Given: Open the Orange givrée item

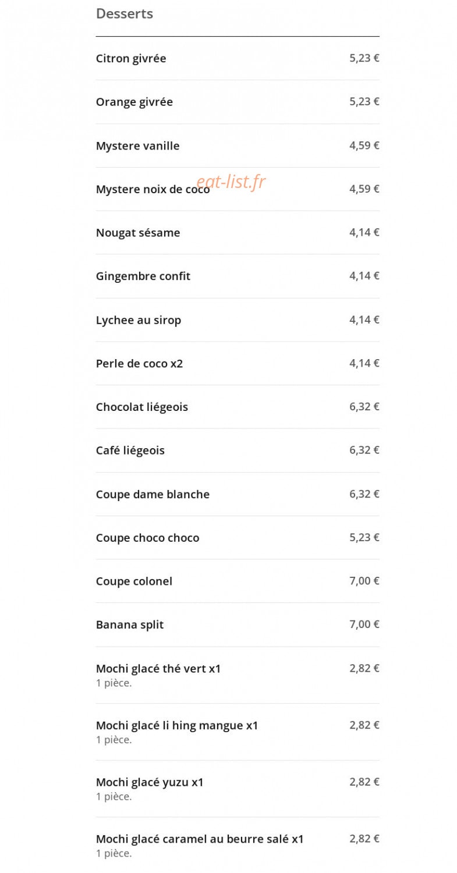Looking at the screenshot, I should pyautogui.click(x=238, y=102).
